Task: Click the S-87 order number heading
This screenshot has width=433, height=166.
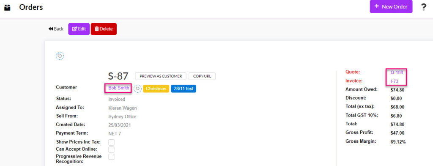Action: [118, 76]
